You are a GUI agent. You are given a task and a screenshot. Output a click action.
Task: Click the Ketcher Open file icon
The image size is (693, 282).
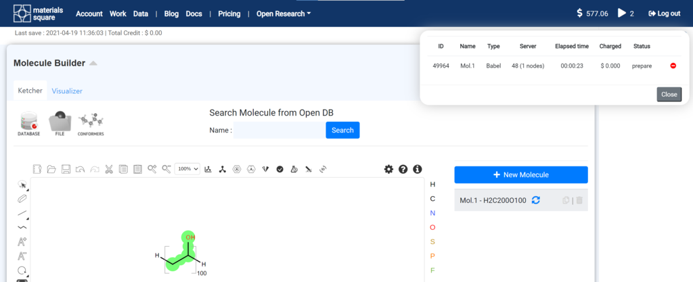(51, 169)
